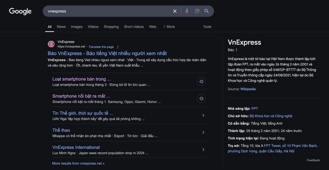Screen dimensions: 329x170
Task: Focus the search field containing vnexpress
Action: (108, 11)
